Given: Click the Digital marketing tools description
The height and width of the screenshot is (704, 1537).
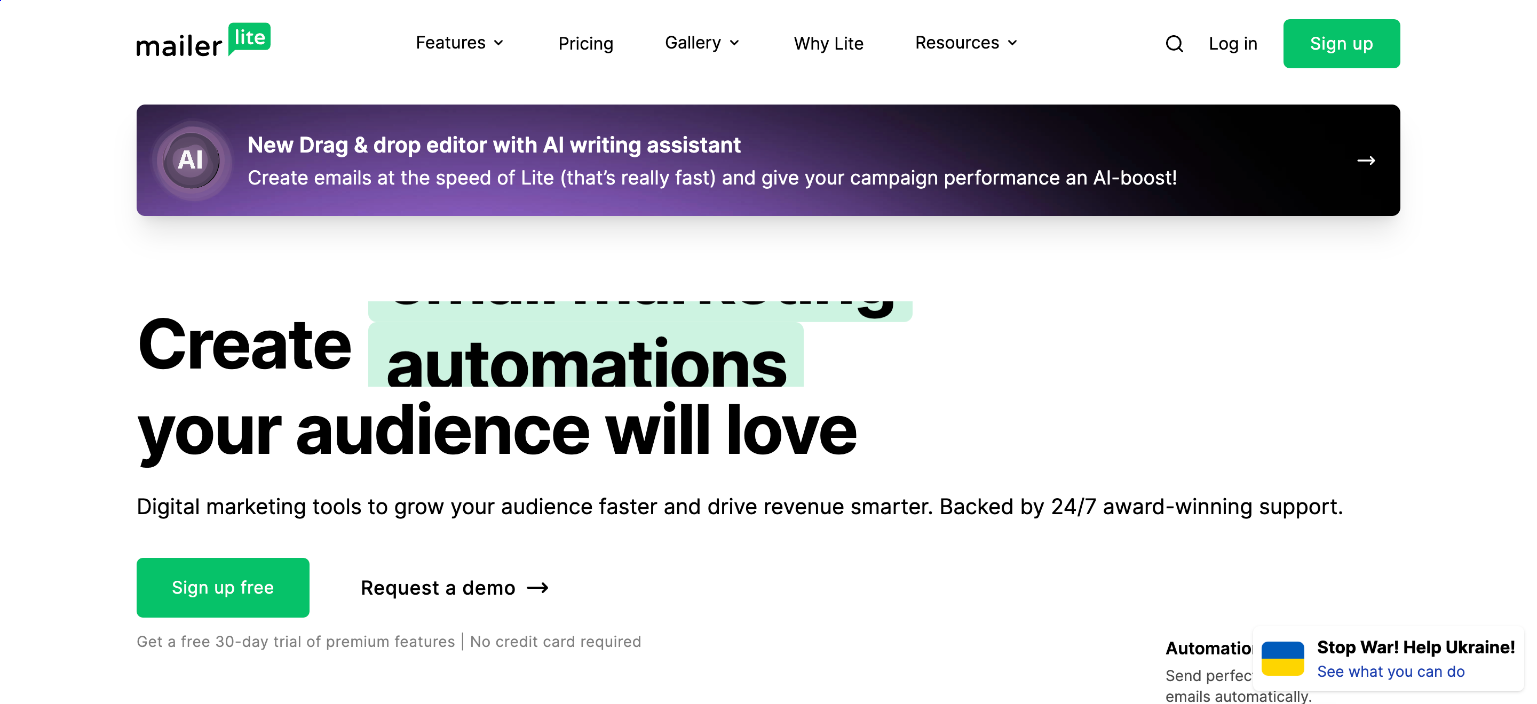Looking at the screenshot, I should tap(739, 506).
